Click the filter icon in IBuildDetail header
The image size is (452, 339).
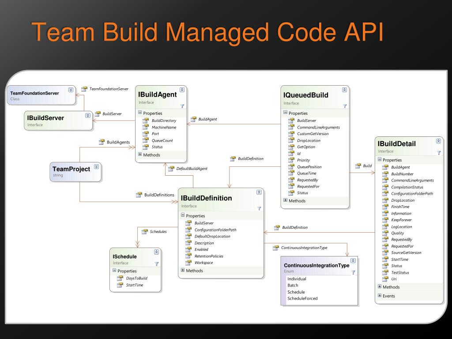click(x=438, y=153)
